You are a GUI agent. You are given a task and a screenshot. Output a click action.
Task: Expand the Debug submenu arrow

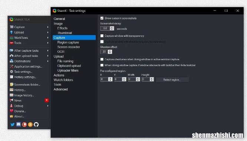[48, 106]
